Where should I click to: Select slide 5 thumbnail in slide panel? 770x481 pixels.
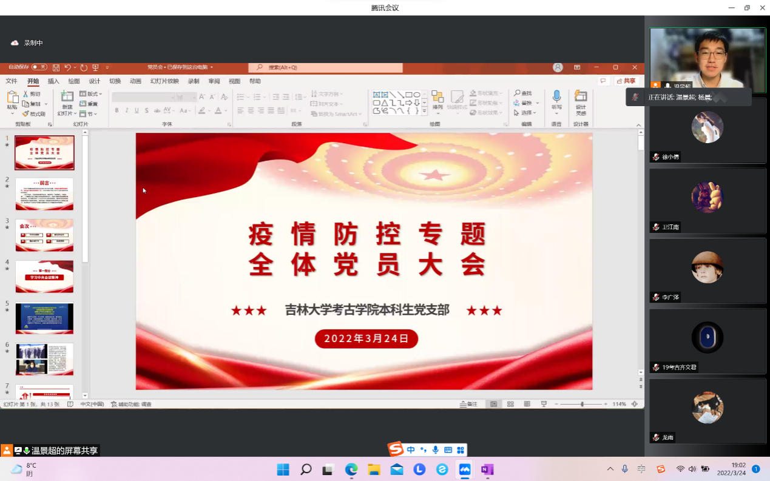(x=44, y=318)
